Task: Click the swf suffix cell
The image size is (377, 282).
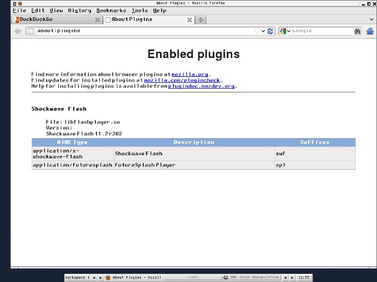Action: click(x=315, y=154)
